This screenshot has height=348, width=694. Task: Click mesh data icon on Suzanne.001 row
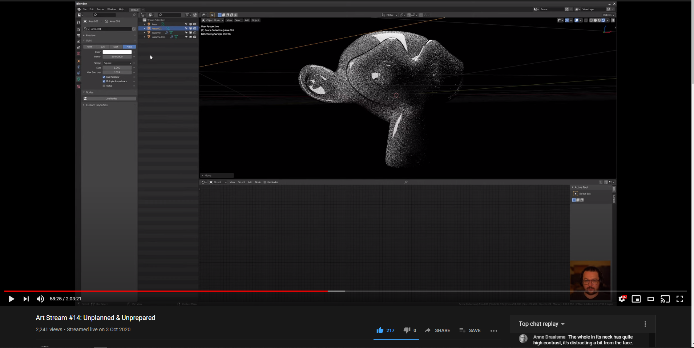176,37
